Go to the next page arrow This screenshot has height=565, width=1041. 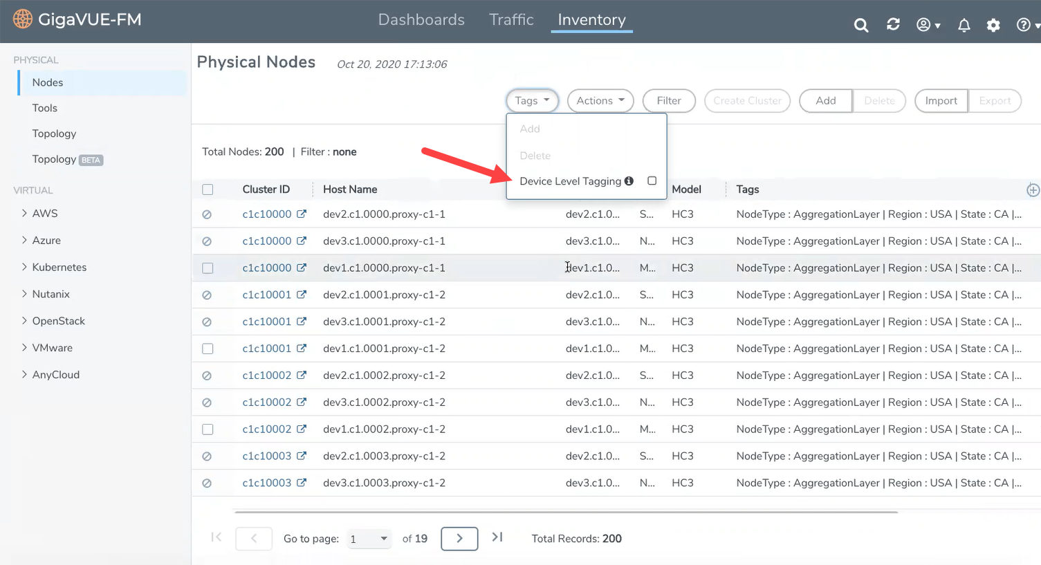[459, 539]
